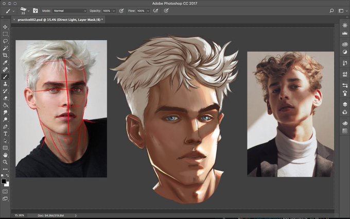Open the Swatches grid panel

(345, 131)
